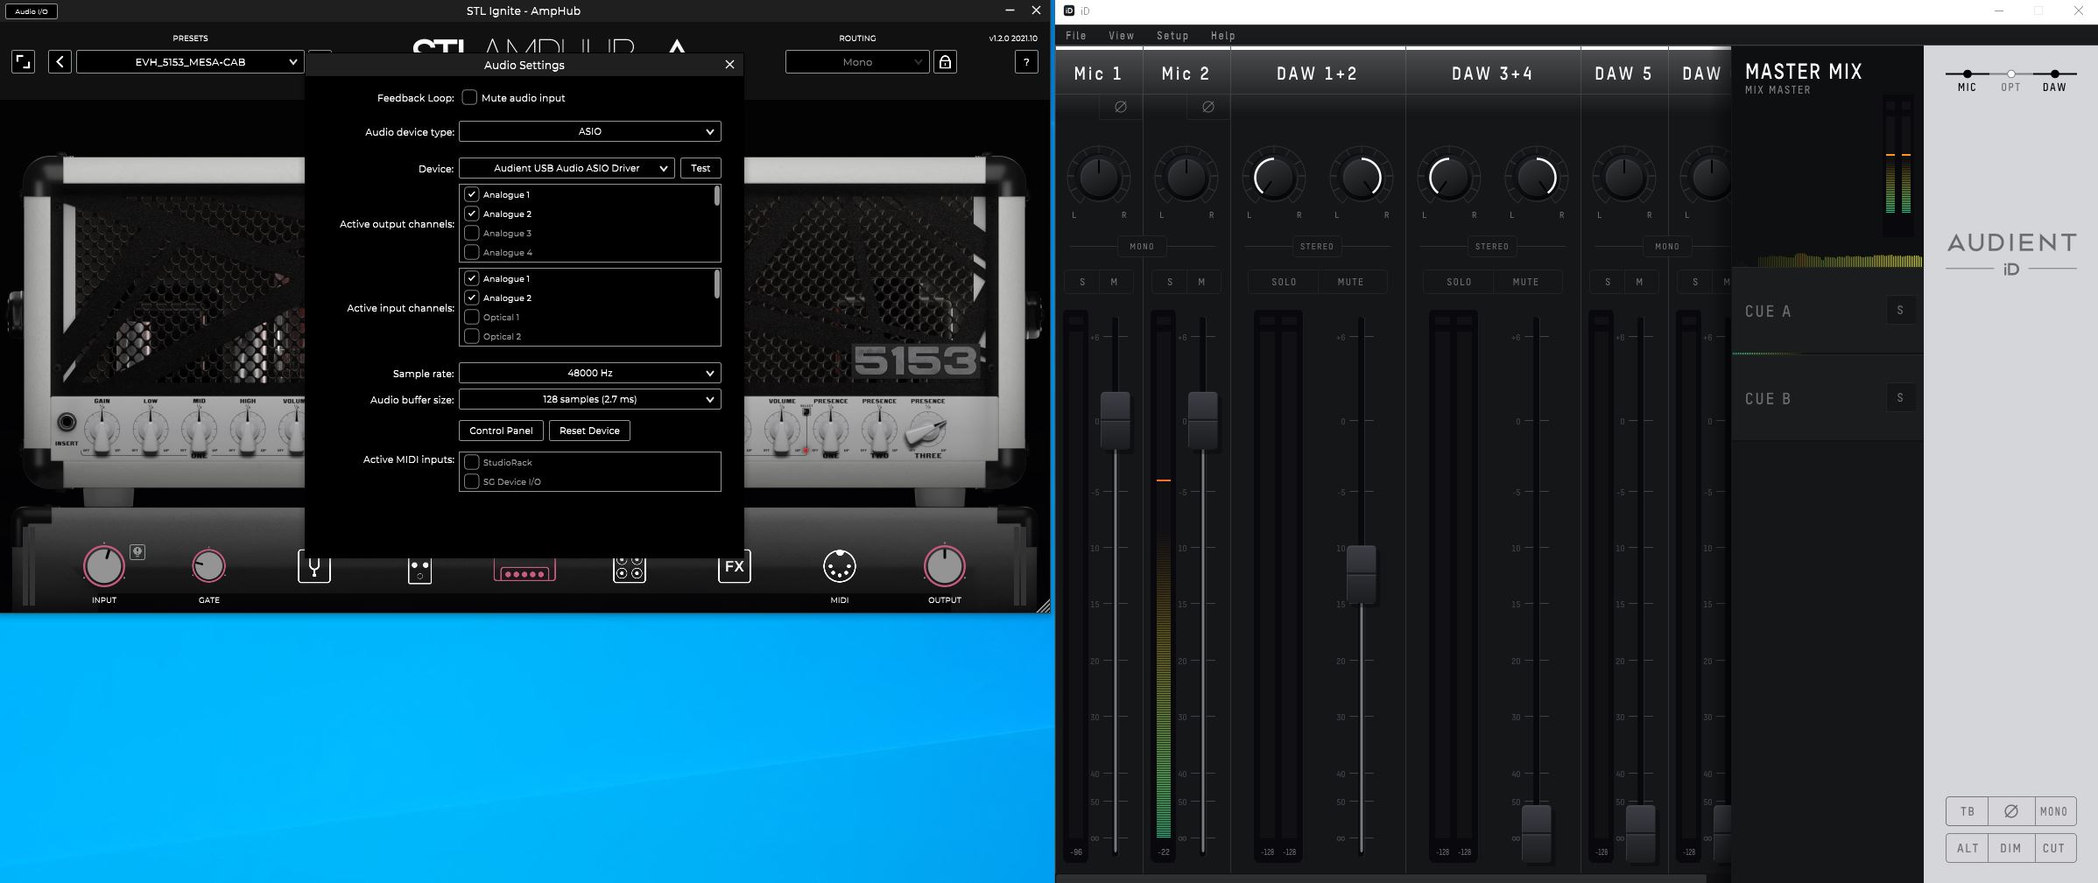Open the presets dropdown EVH_5153_MESA-CAB
The width and height of the screenshot is (2098, 883).
coord(190,61)
